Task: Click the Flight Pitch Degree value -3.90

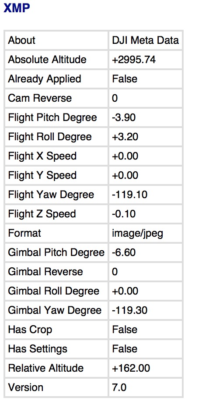Action: (x=124, y=117)
